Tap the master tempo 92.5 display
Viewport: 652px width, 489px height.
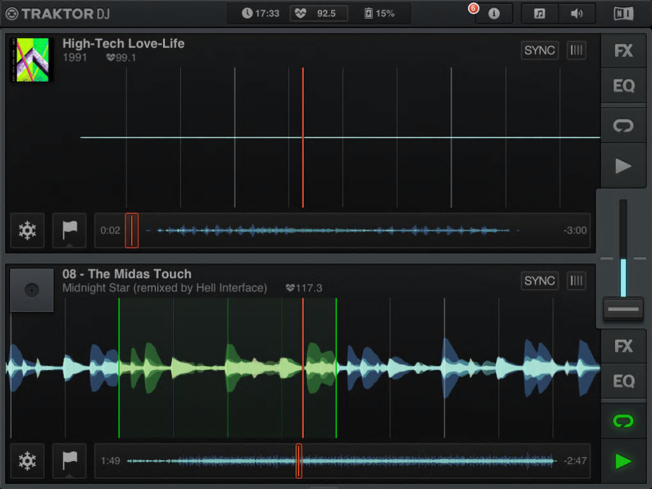pos(318,13)
